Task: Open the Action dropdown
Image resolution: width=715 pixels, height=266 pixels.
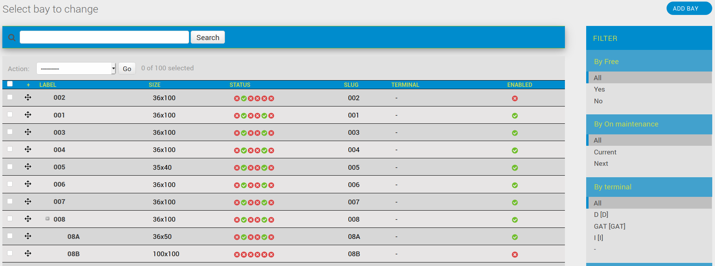Action: point(76,68)
